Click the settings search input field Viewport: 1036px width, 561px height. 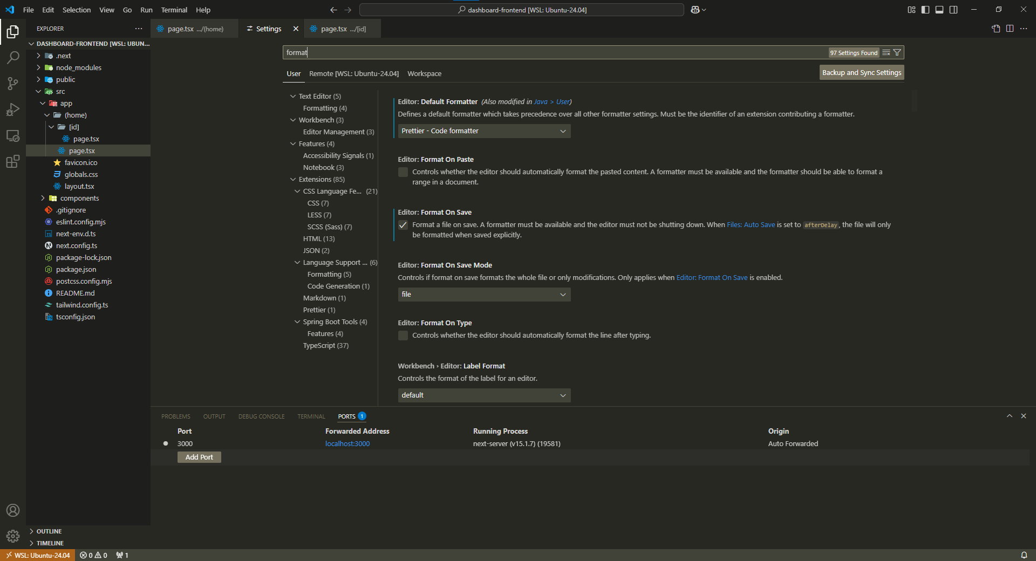point(540,52)
